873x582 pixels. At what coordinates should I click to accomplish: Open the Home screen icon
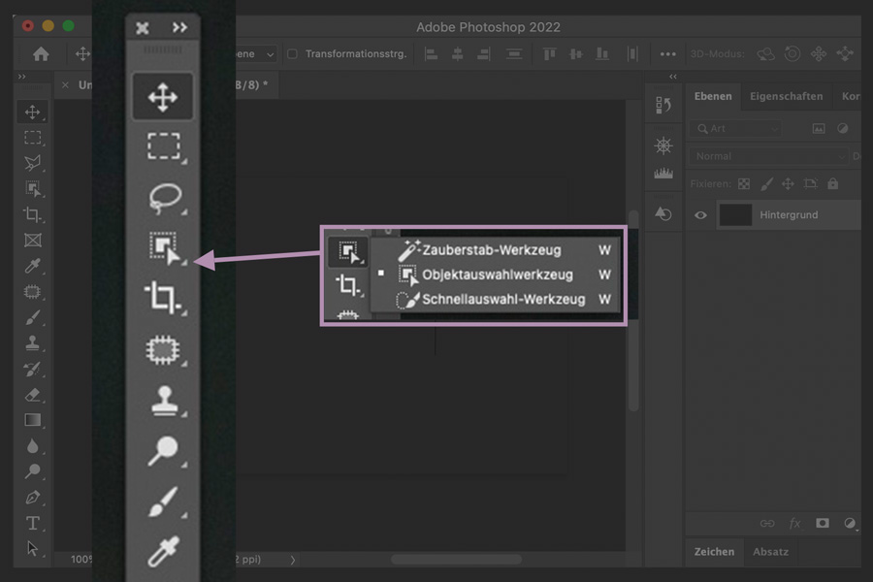coord(41,54)
